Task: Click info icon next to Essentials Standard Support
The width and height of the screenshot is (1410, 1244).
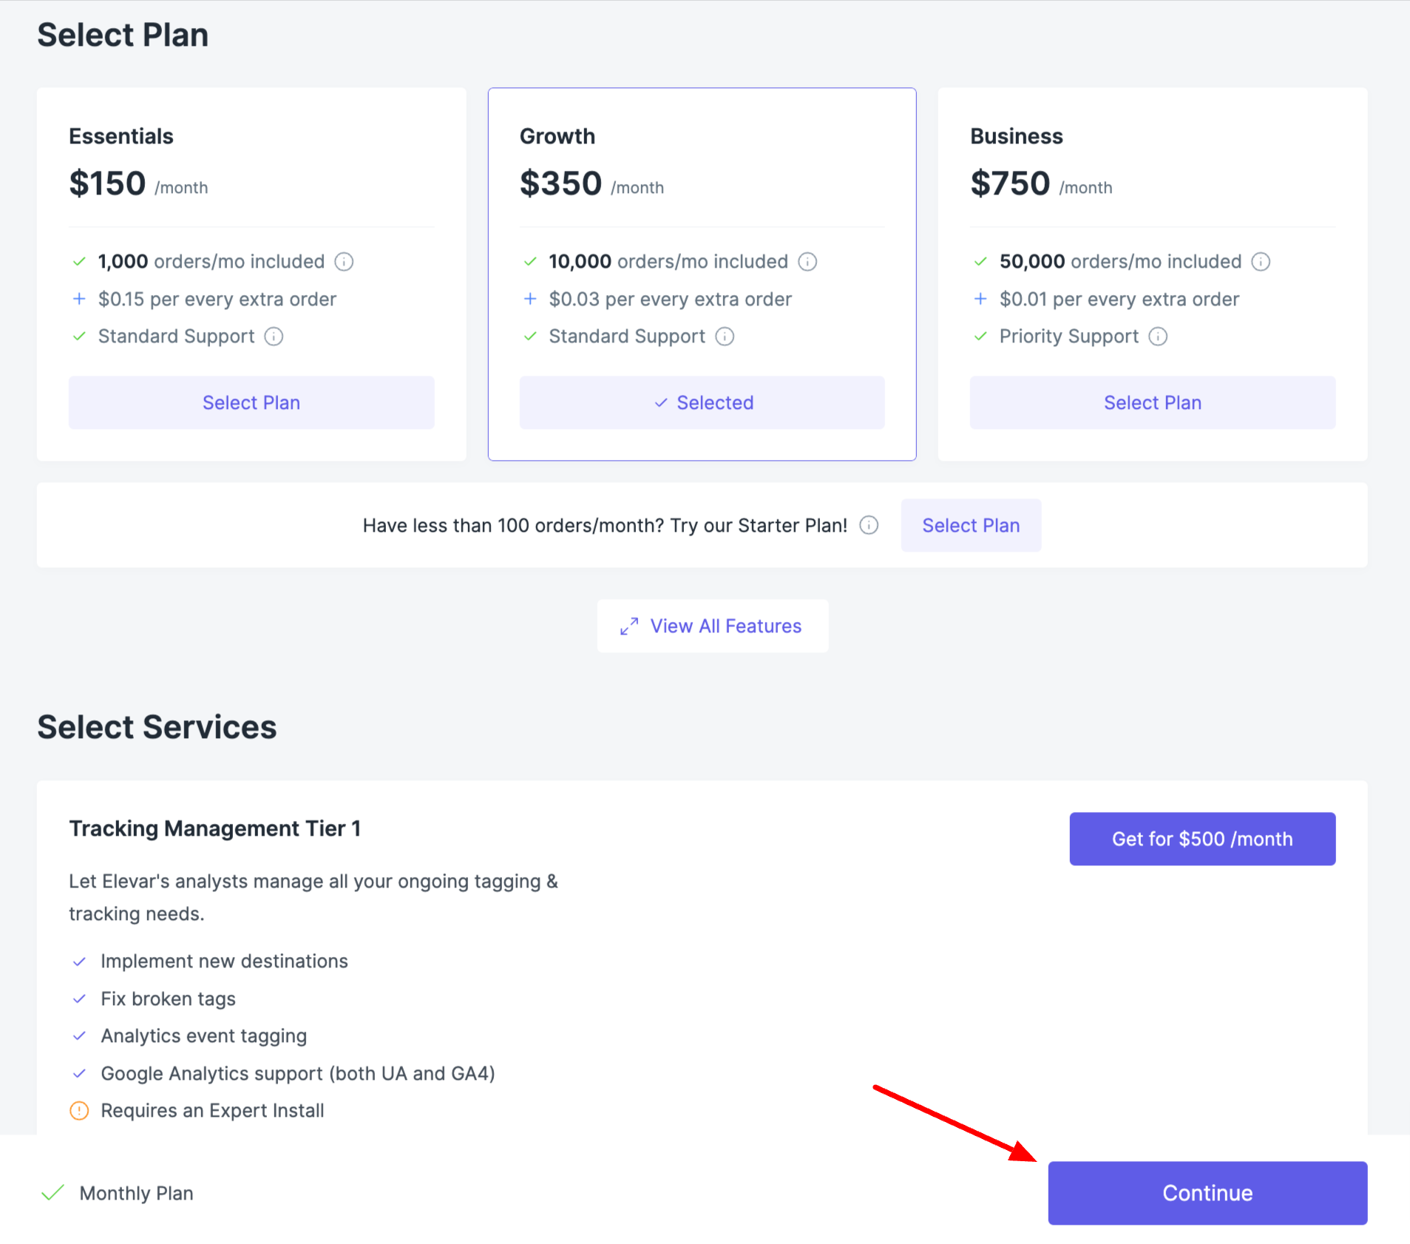Action: point(274,337)
